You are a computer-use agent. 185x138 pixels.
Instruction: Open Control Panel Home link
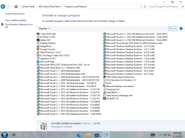[x=15, y=14]
